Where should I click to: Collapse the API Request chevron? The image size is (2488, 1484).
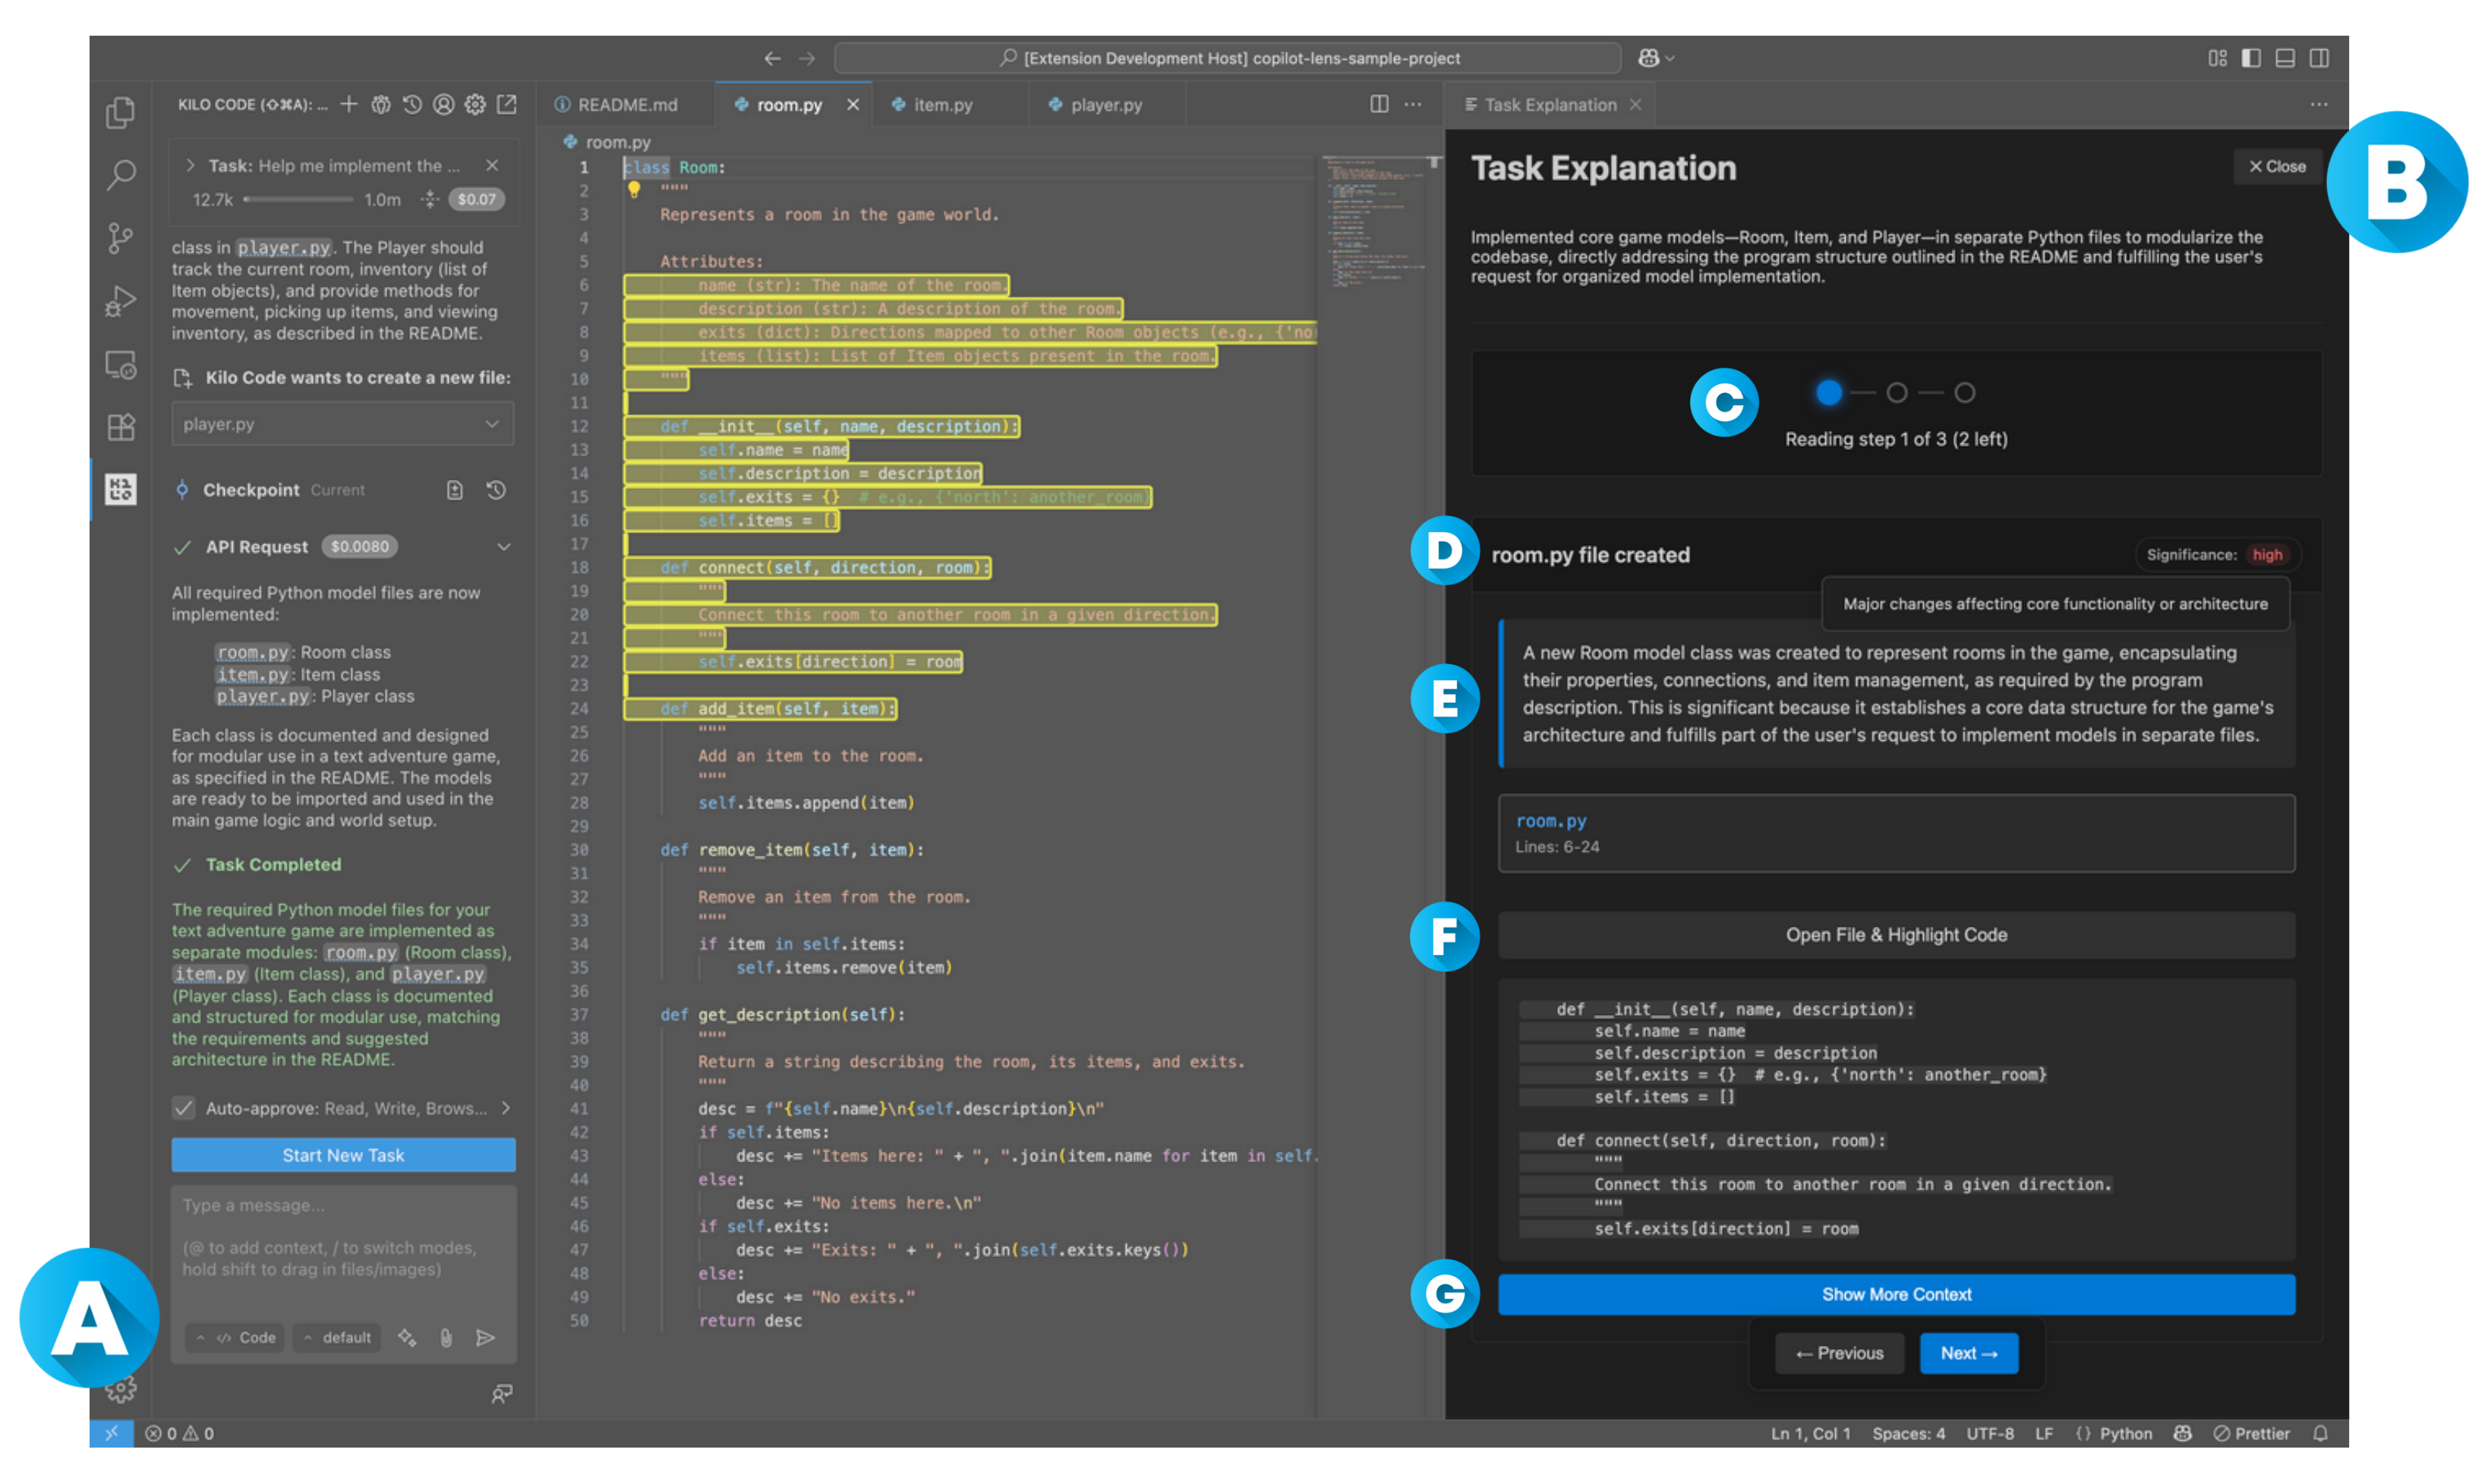coord(503,547)
